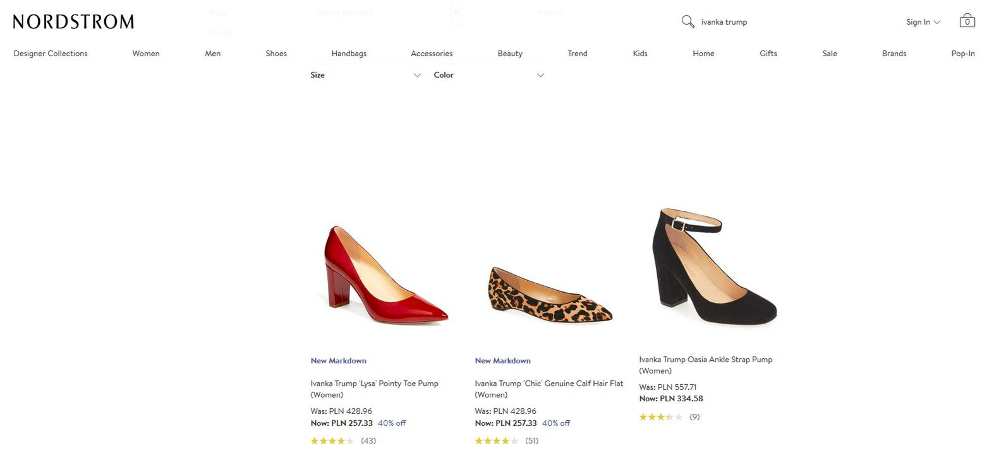Open the Size filter dropdown
994x453 pixels.
365,75
